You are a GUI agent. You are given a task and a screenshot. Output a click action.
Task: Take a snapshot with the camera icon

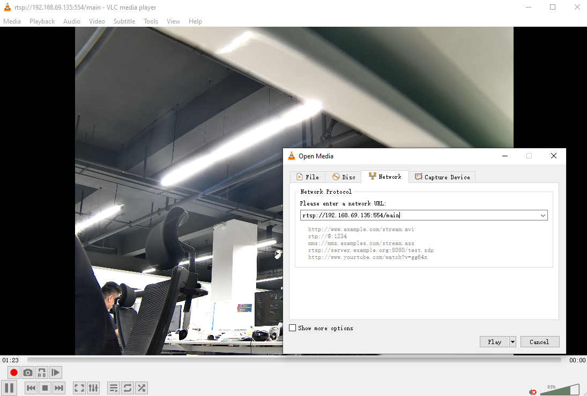(28, 372)
